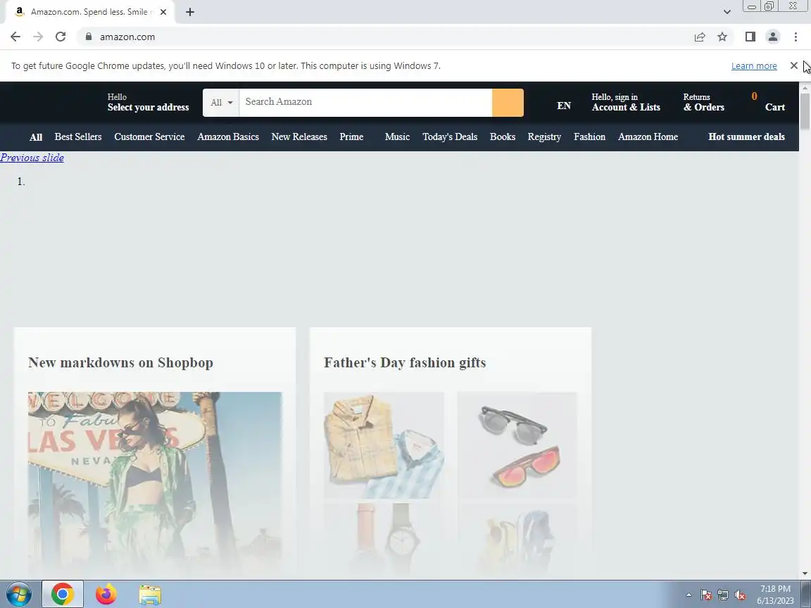Go forward with the forward arrow

pos(38,37)
